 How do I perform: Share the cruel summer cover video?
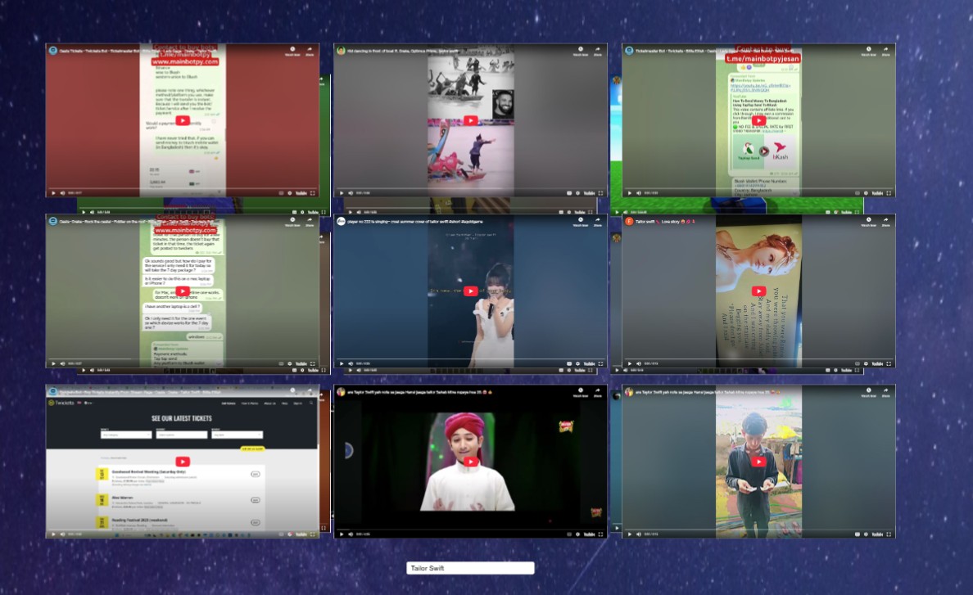point(598,221)
